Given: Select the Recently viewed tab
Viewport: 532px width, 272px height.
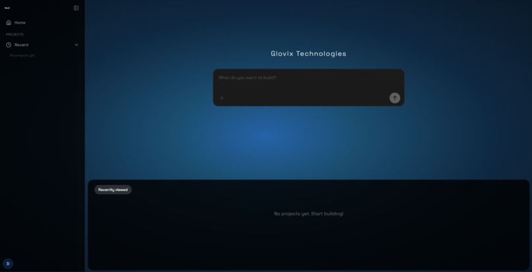Looking at the screenshot, I should pyautogui.click(x=113, y=190).
